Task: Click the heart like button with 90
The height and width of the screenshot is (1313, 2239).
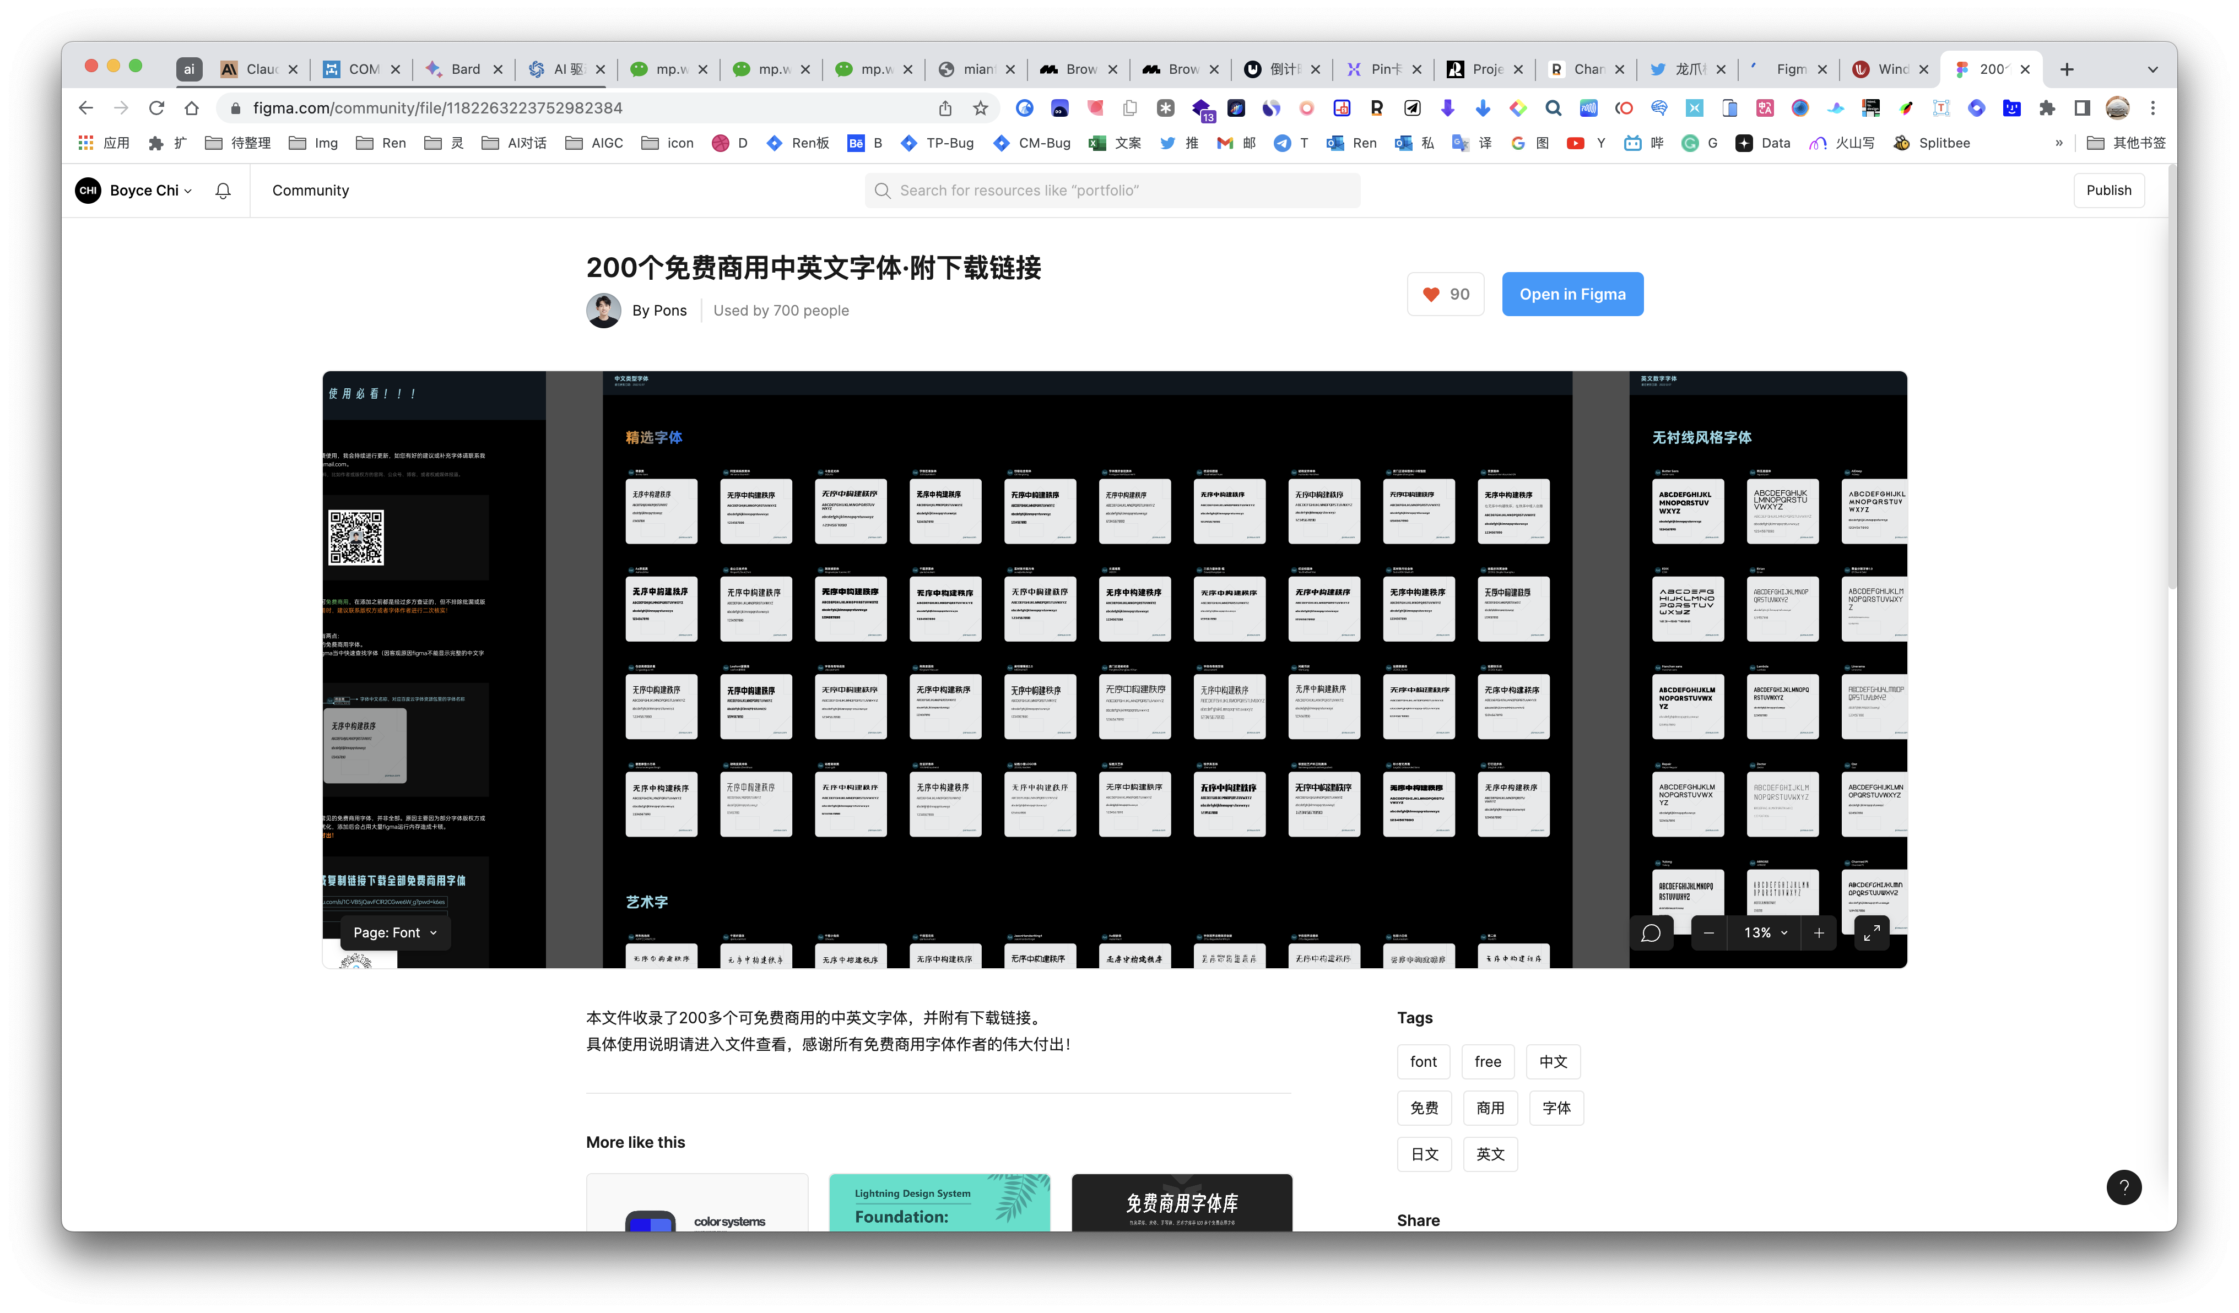Action: pos(1445,294)
